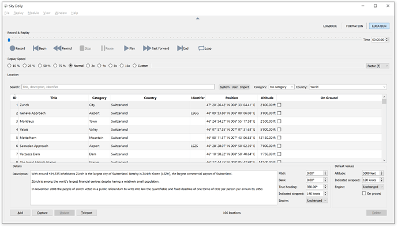Select the Samedan Approach row
The image size is (398, 227).
[x=196, y=146]
